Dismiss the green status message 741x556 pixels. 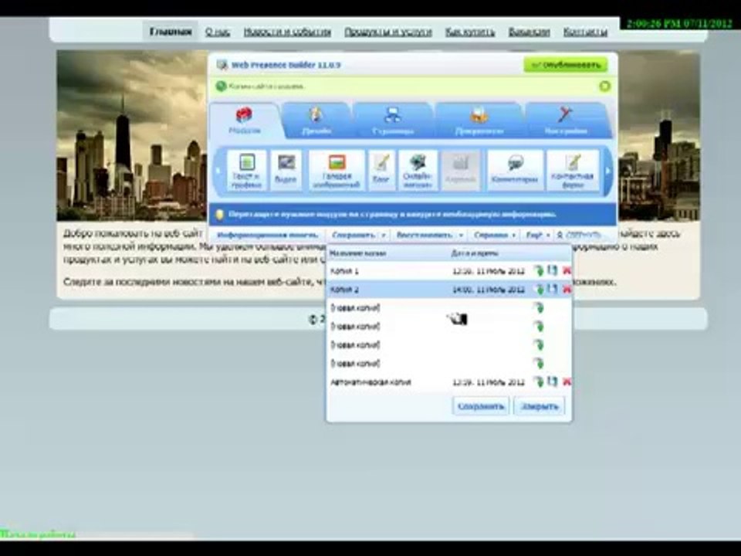604,86
